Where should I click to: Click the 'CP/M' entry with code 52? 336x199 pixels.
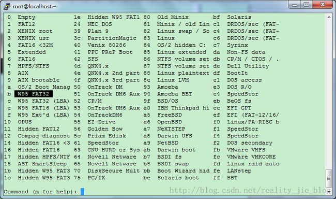pyautogui.click(x=95, y=101)
